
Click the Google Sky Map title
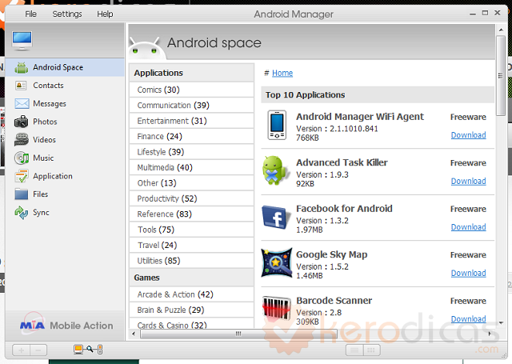(x=332, y=254)
